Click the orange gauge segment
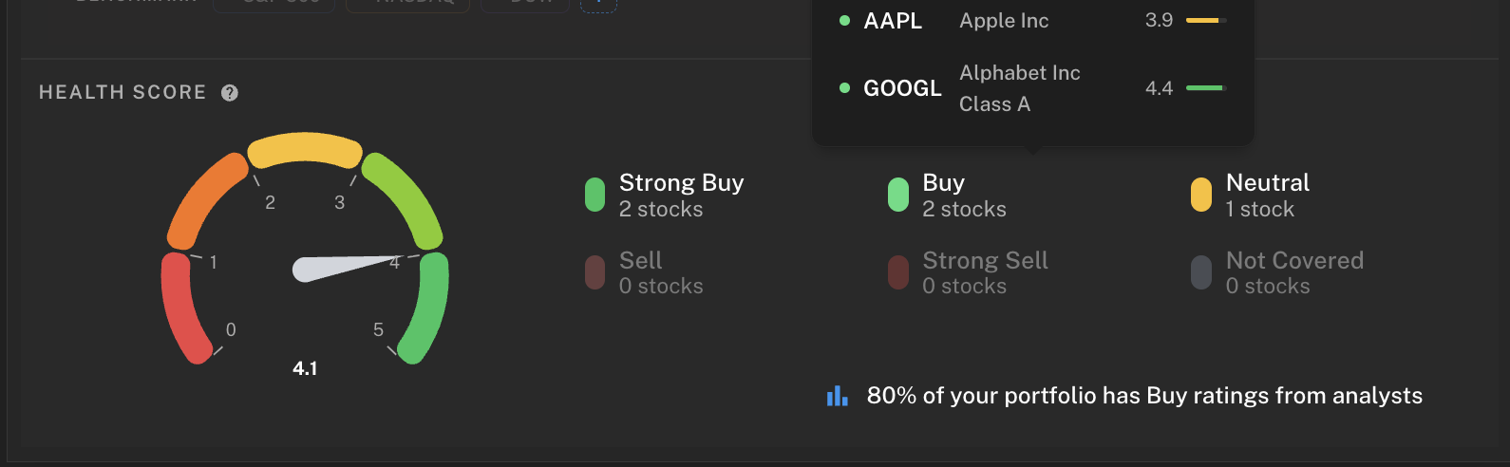The image size is (1510, 467). click(x=206, y=197)
